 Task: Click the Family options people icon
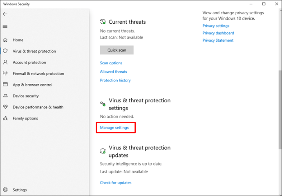(x=5, y=118)
